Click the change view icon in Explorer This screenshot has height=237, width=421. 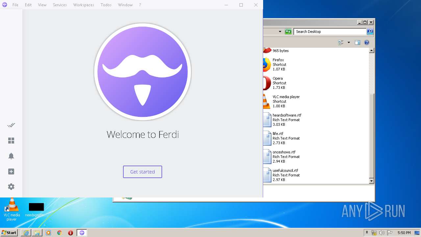tap(341, 42)
